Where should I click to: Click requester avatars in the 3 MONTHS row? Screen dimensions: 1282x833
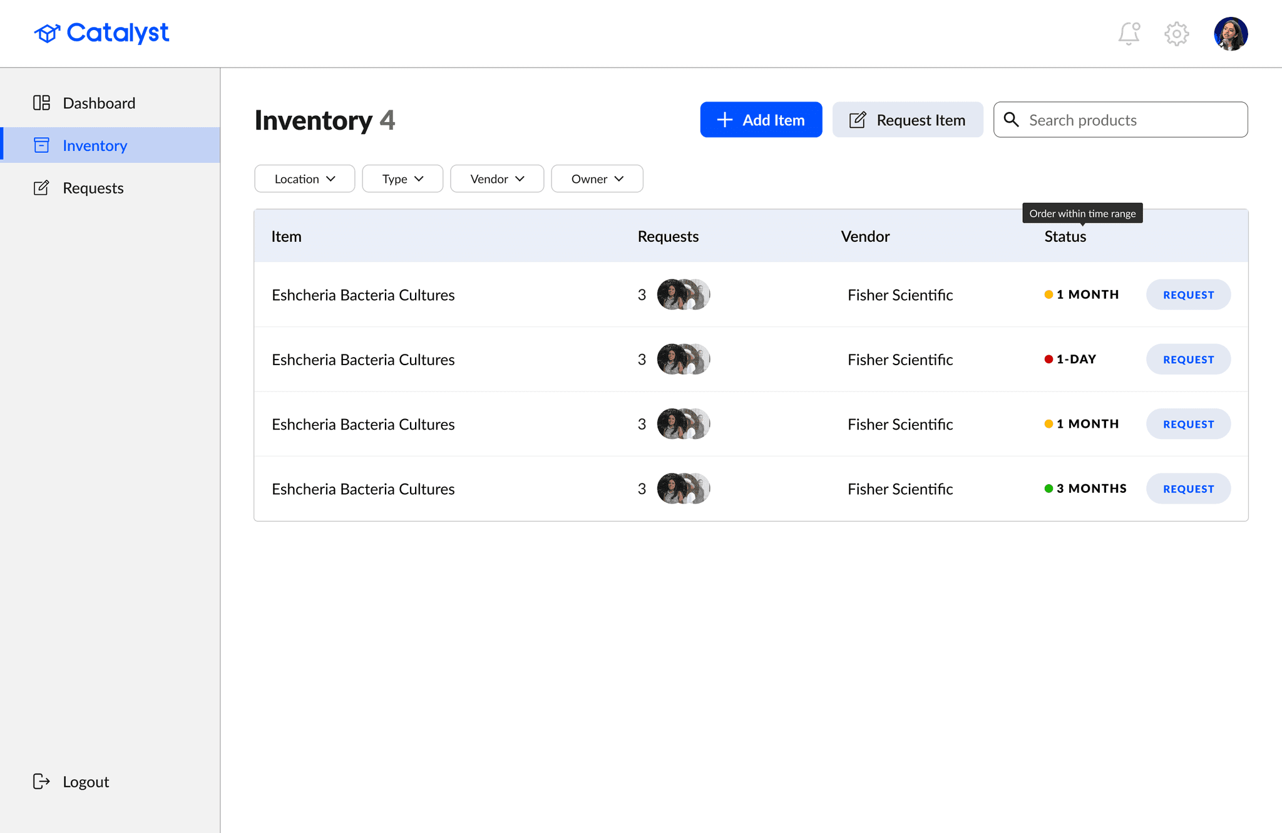click(x=684, y=489)
